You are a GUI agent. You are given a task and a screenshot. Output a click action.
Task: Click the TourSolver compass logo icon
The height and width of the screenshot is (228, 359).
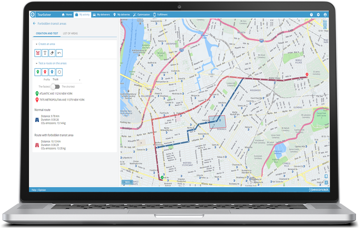33,14
